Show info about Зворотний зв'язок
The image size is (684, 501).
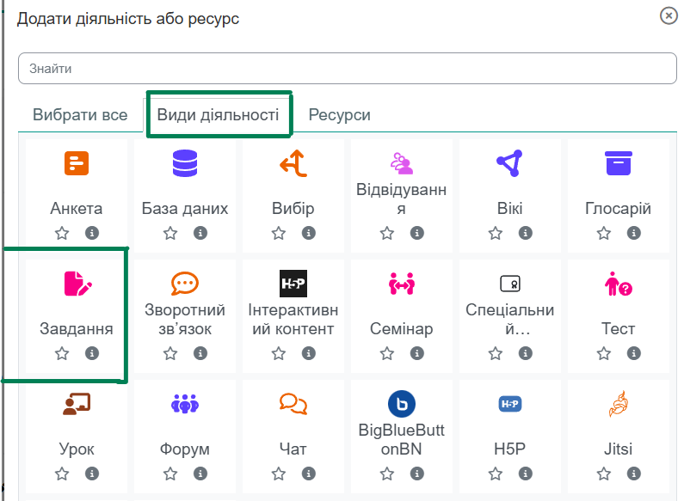pos(200,353)
